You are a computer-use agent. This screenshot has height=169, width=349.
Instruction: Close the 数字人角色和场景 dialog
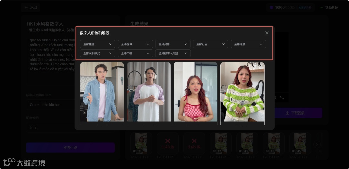click(267, 33)
